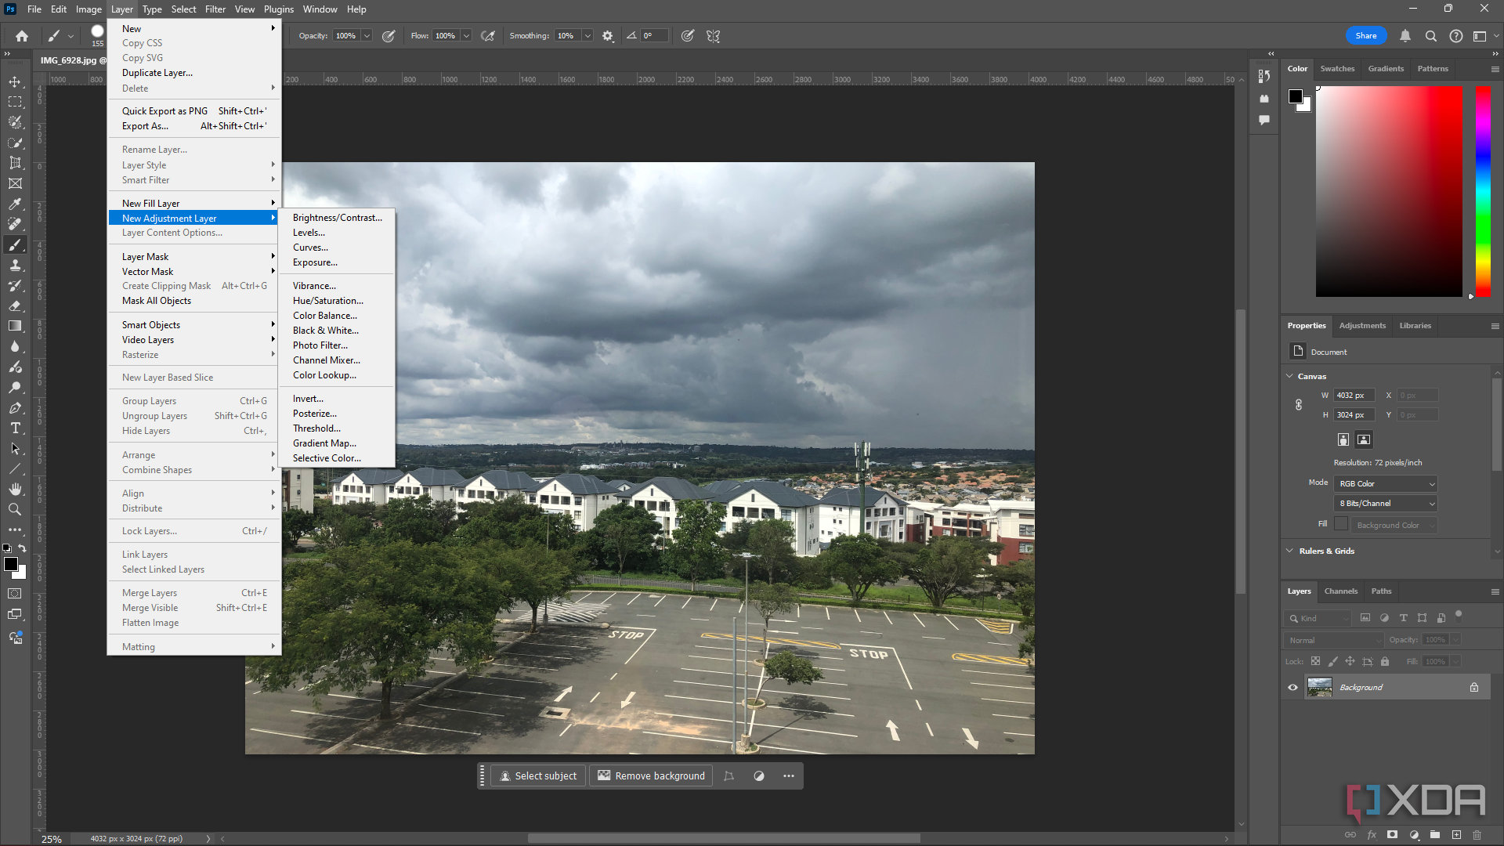Select Curves adjustment layer option

pos(310,247)
